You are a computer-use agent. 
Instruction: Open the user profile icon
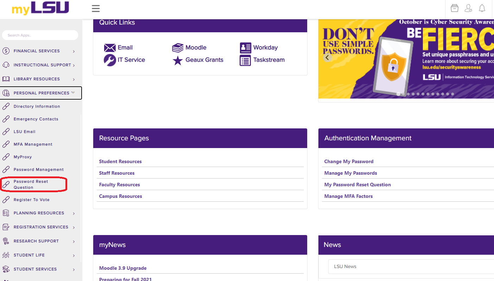[x=468, y=8]
